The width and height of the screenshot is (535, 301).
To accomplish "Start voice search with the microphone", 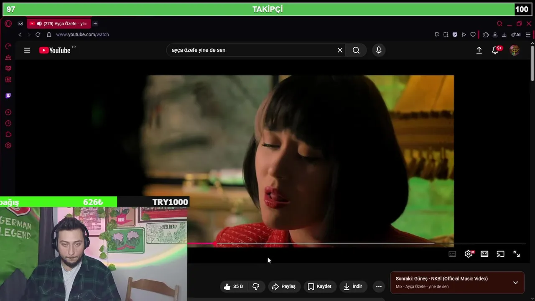I will (x=379, y=50).
